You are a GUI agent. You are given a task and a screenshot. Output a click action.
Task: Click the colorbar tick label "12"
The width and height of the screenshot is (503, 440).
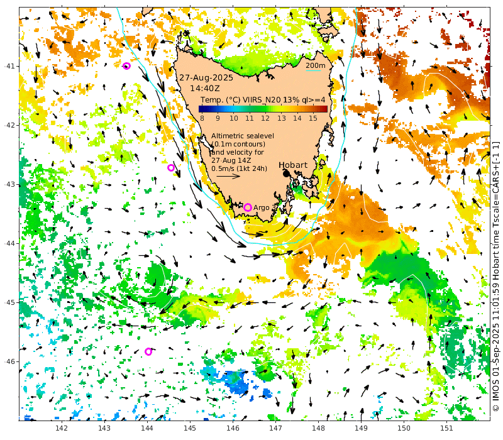265,118
